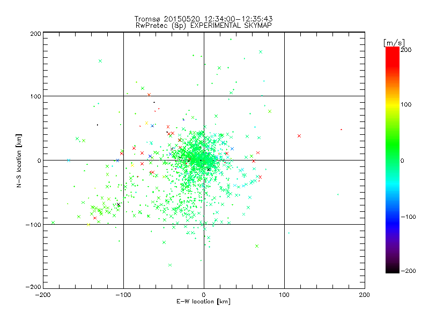Click the N-S axis tick label '-200'
This screenshot has height=321, width=429.
[33, 287]
